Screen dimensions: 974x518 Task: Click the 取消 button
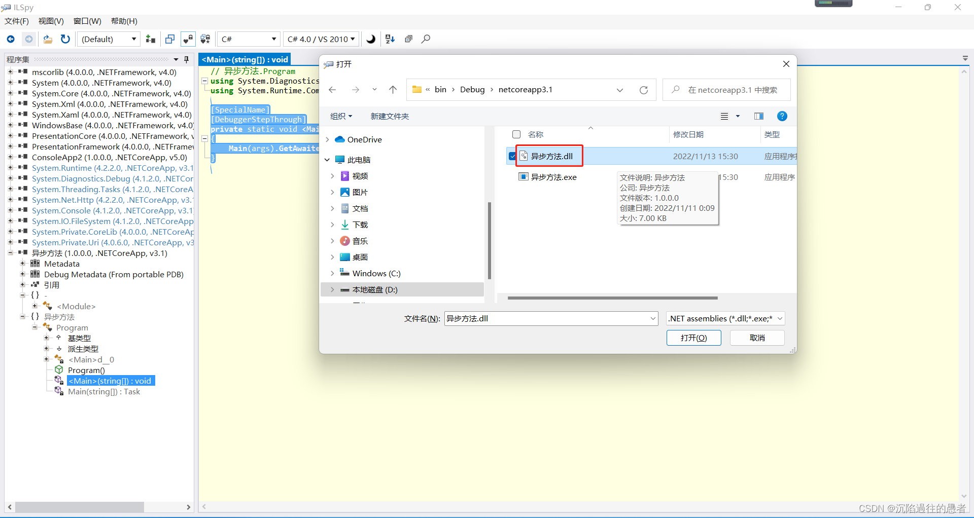coord(756,338)
